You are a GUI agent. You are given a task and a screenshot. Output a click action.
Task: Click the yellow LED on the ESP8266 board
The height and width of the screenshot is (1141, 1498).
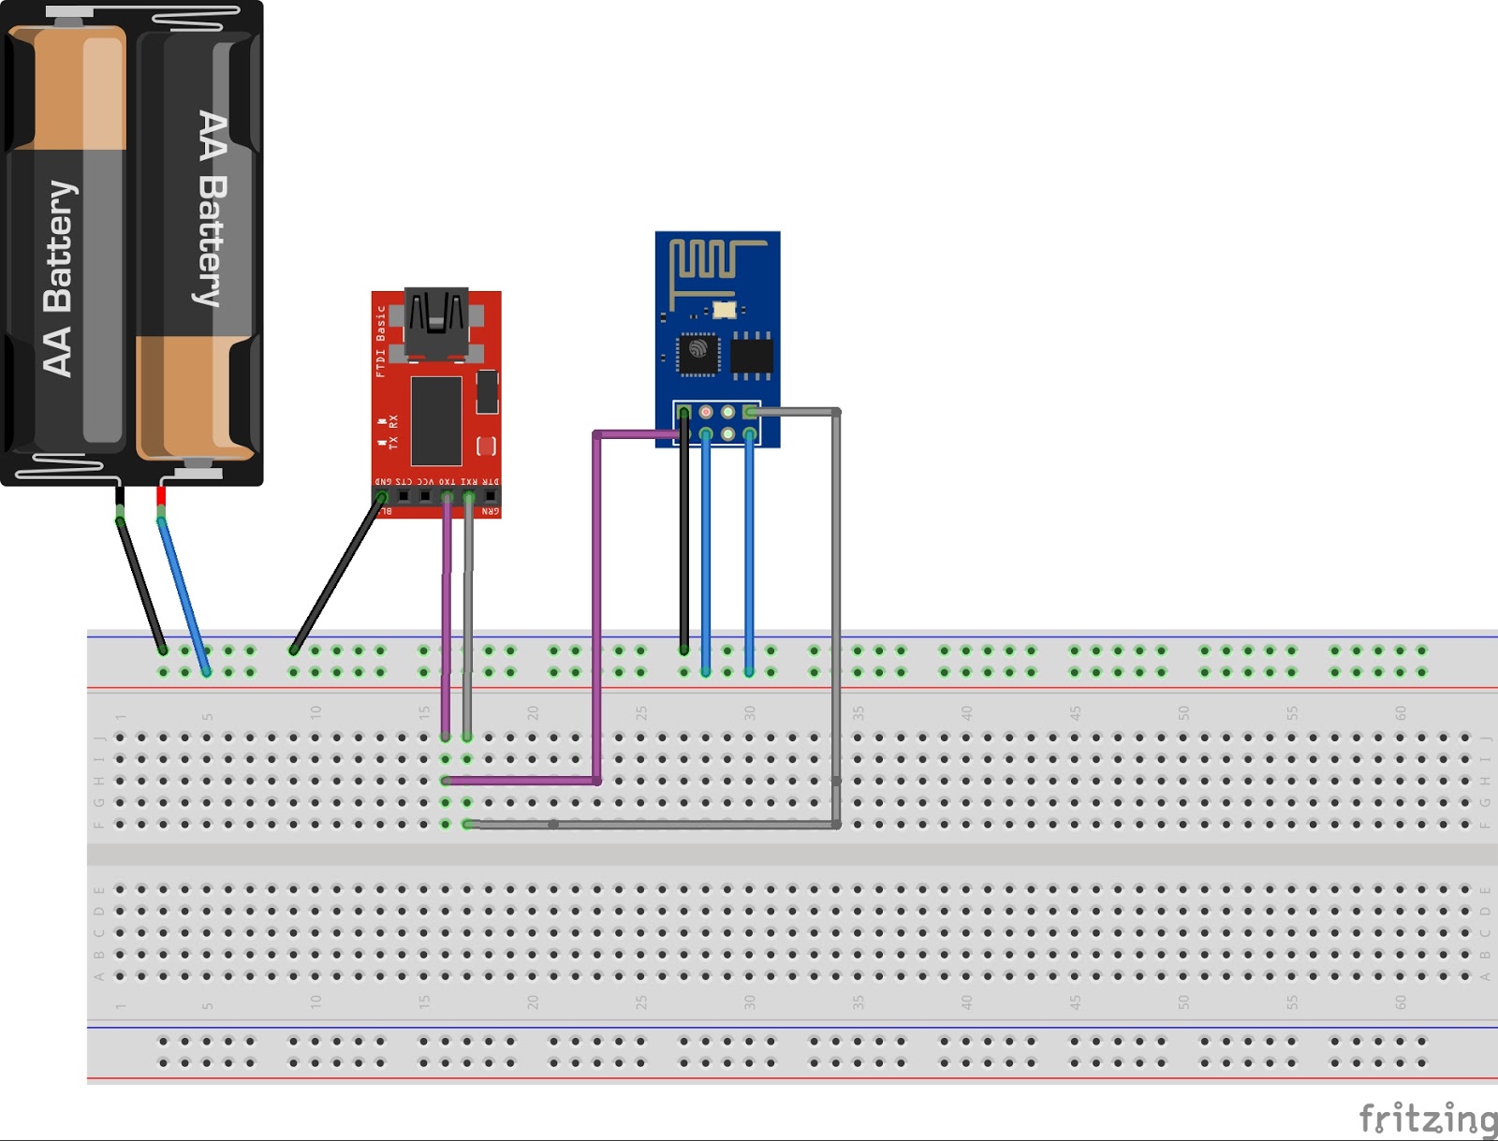tap(726, 310)
